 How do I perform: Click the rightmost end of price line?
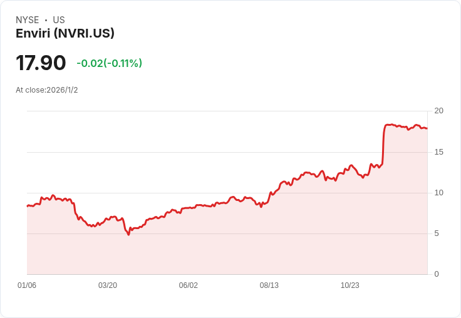427,128
